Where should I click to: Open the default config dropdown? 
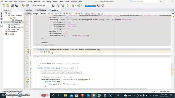[x=41, y=5]
